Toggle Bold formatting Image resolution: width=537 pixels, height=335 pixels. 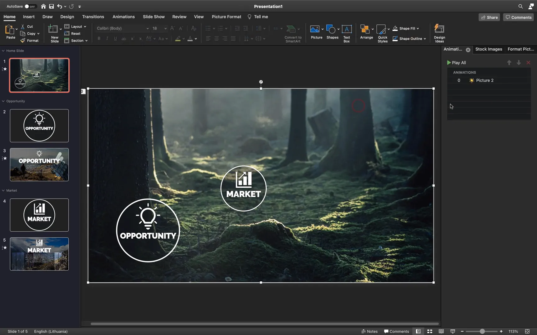pyautogui.click(x=99, y=38)
